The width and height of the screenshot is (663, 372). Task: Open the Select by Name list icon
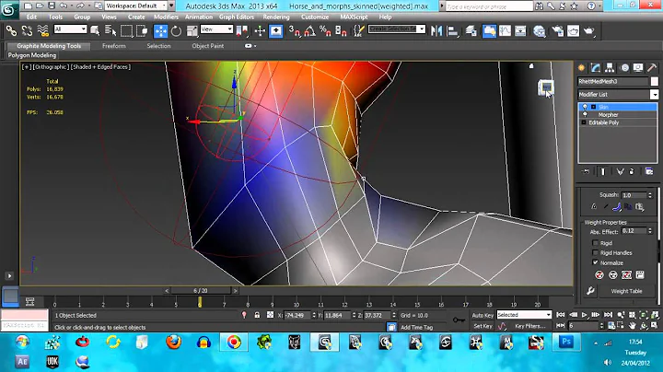coord(110,31)
